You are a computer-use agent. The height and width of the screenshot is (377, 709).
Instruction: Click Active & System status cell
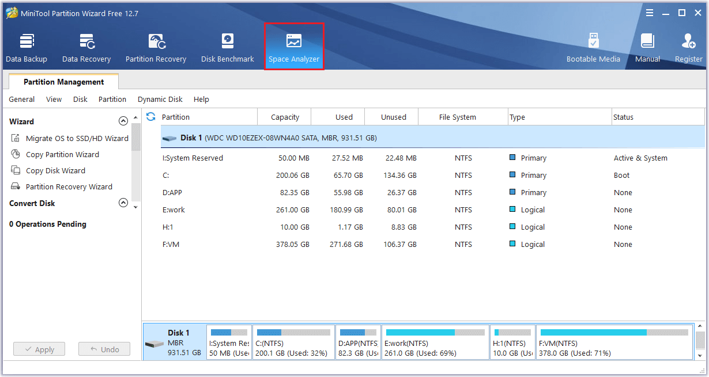(640, 158)
